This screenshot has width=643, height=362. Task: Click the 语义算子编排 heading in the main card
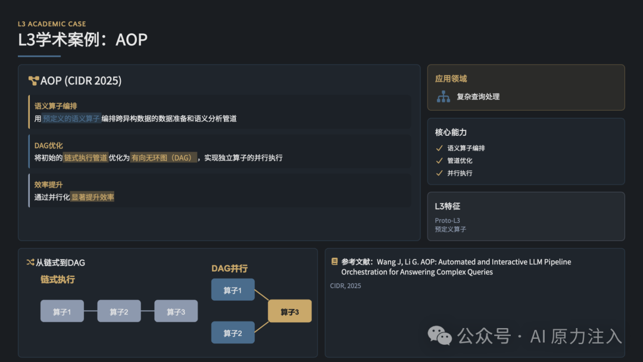point(56,106)
